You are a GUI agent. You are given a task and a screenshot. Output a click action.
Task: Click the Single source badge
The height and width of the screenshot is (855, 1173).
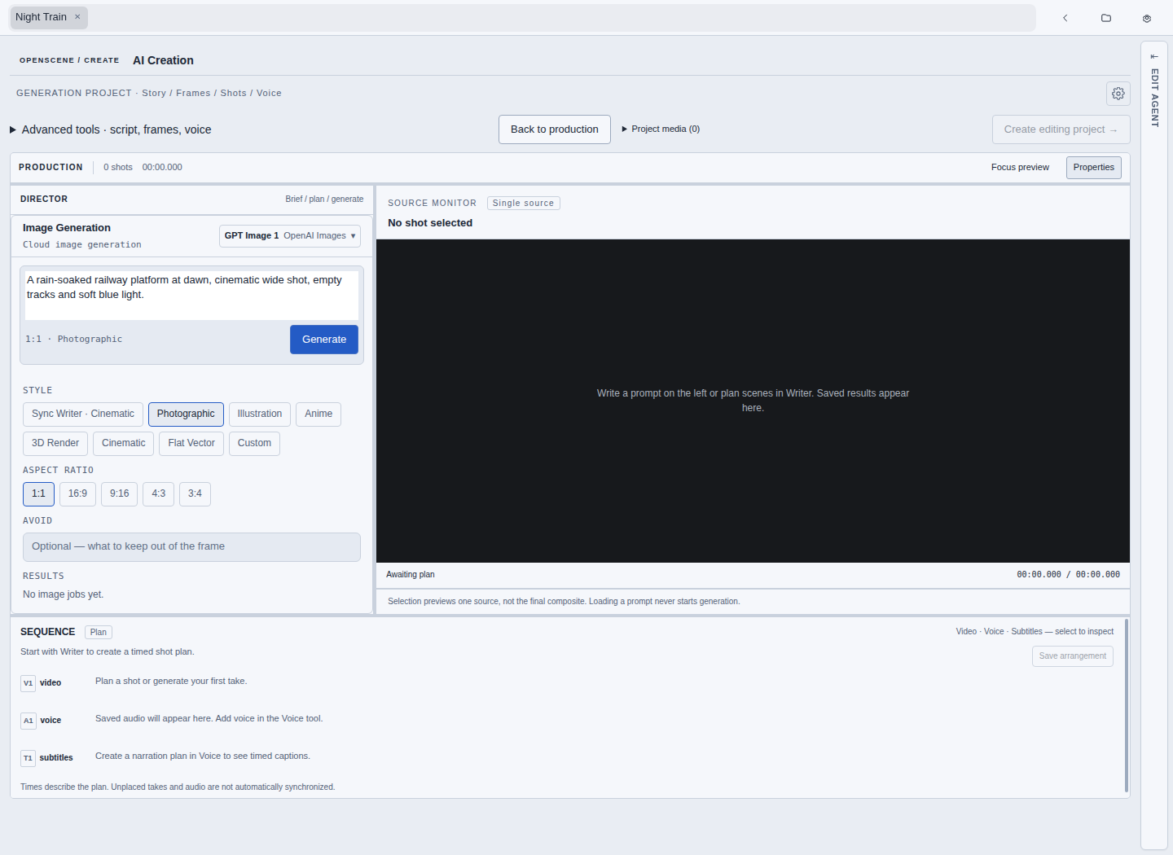[x=523, y=204]
